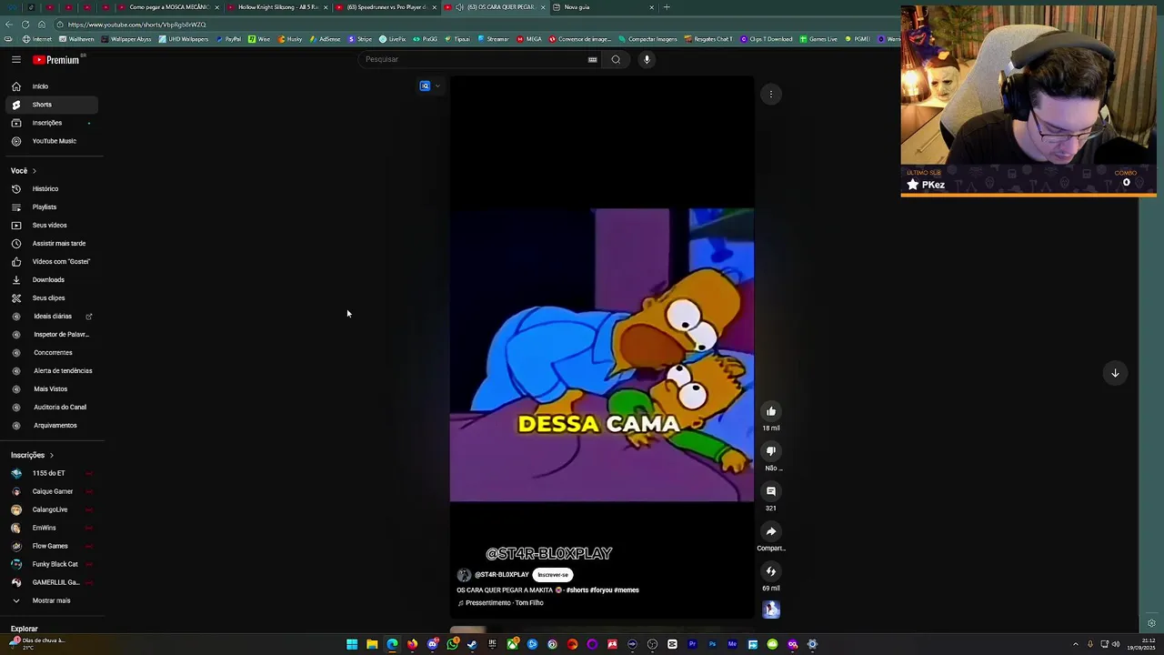The image size is (1164, 655).
Task: Open YouTube Music in the sidebar
Action: [x=52, y=141]
